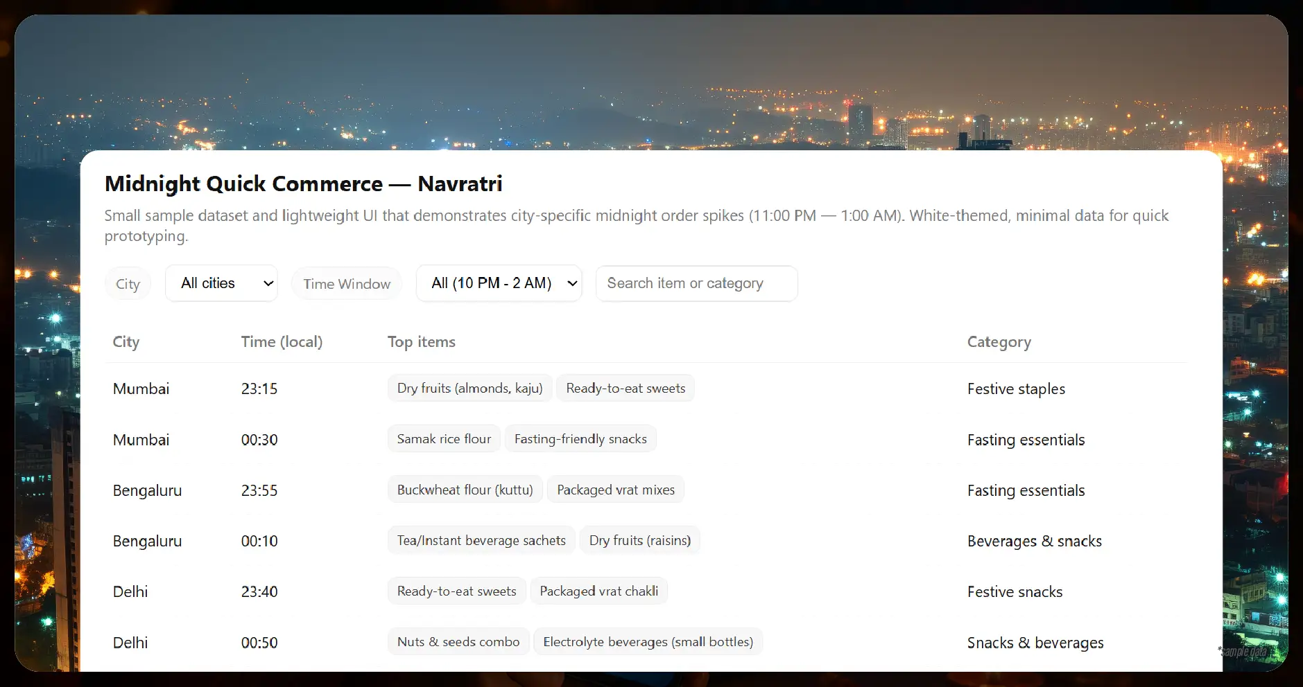The height and width of the screenshot is (687, 1303).
Task: Click the Ready-to-eat sweets tag in Mumbai row
Action: click(x=625, y=389)
